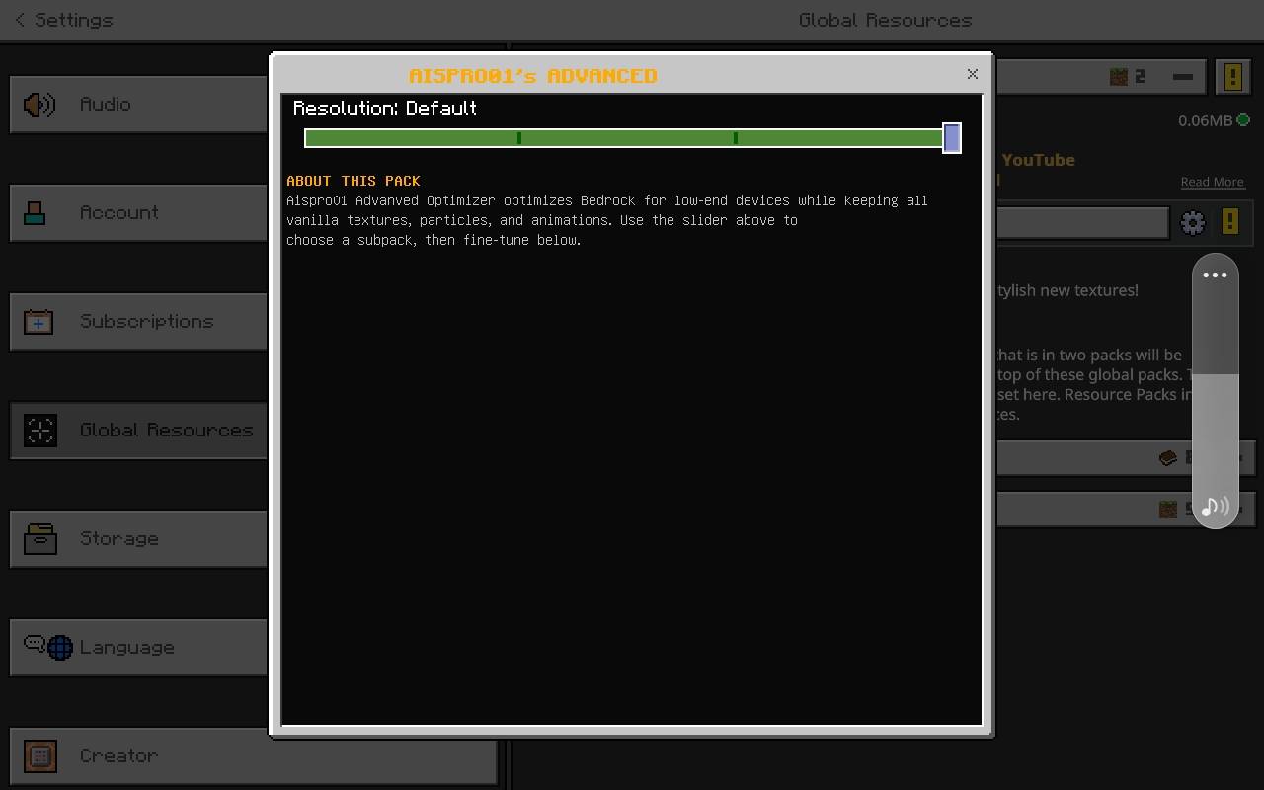Click the 'Resolution: Default' label
Viewport: 1264px width, 790px height.
[385, 108]
